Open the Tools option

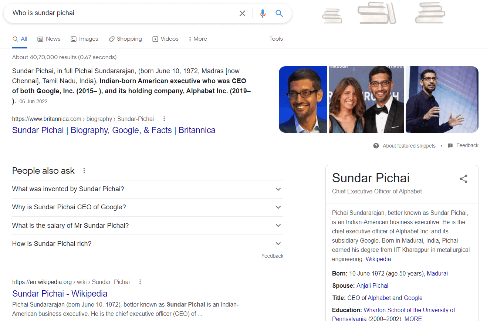(276, 39)
